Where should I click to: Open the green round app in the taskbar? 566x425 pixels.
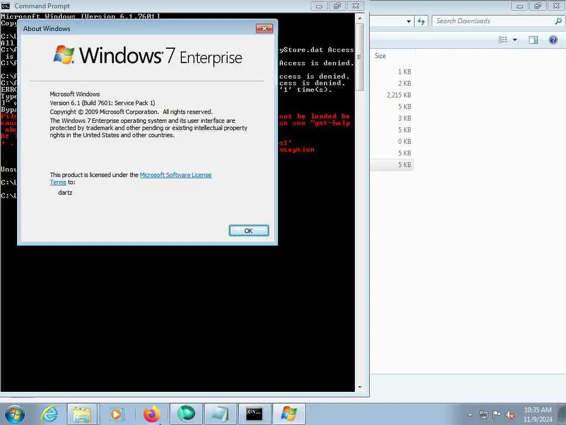[186, 414]
